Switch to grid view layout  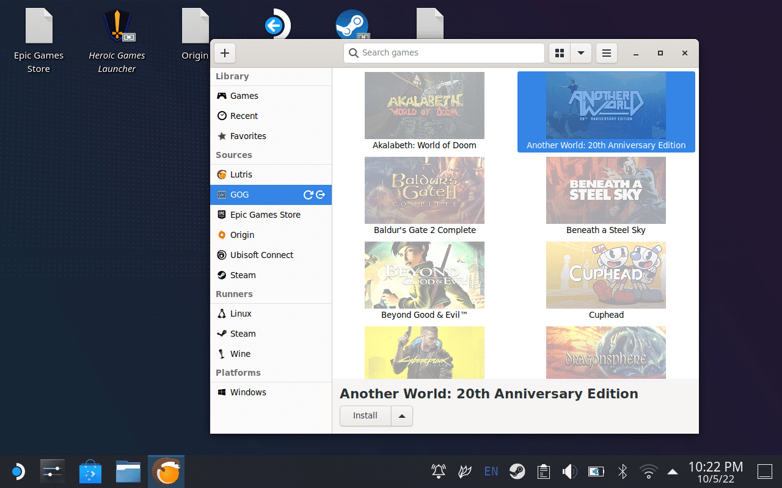tap(560, 53)
